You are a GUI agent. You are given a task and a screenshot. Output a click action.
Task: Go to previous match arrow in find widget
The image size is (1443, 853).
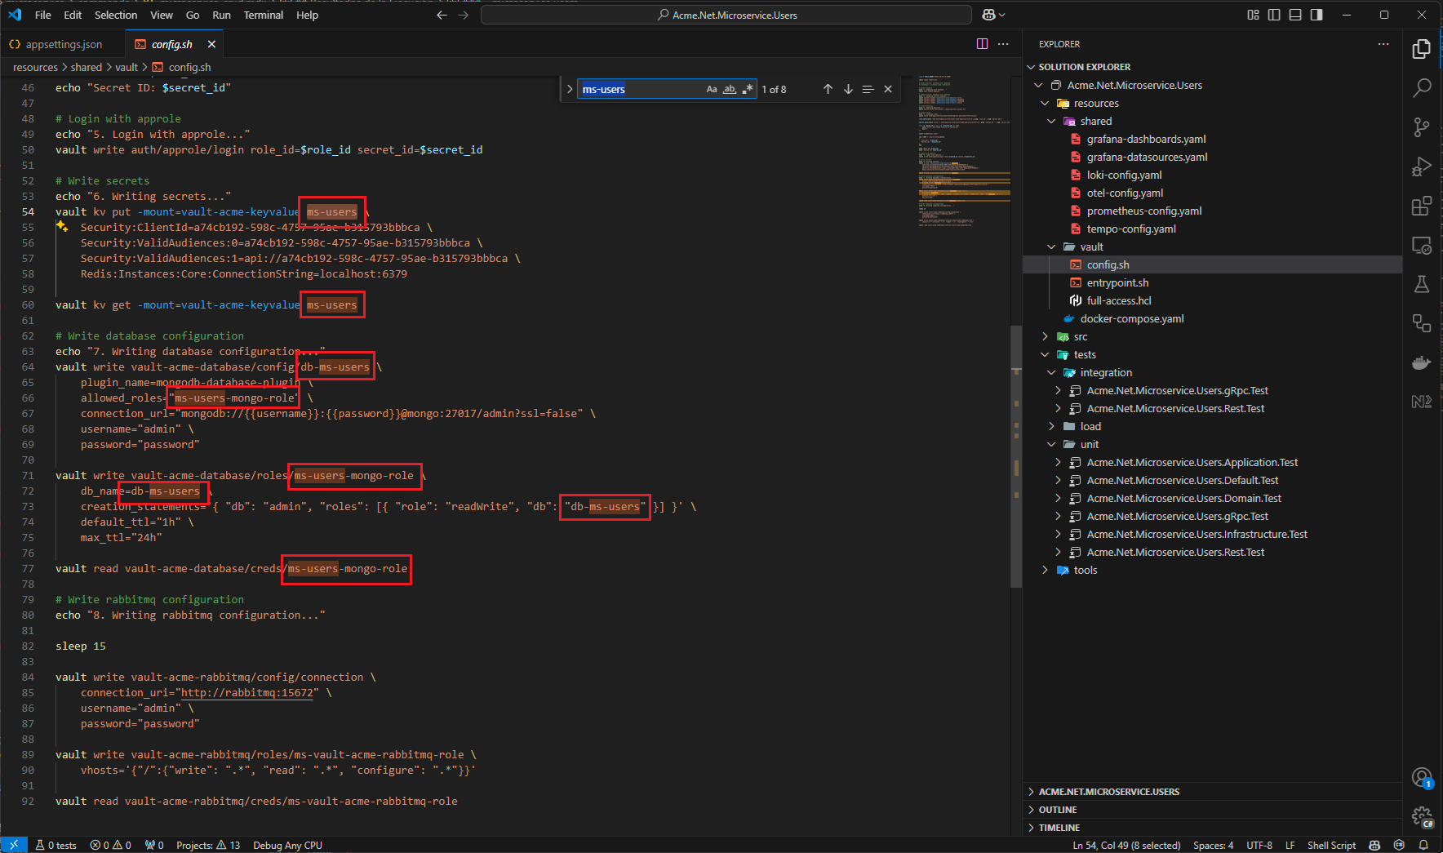(828, 89)
